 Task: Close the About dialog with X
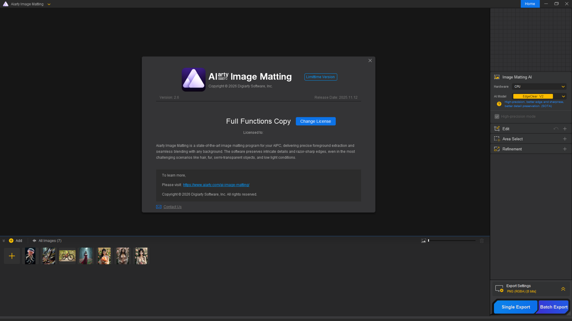coord(370,60)
